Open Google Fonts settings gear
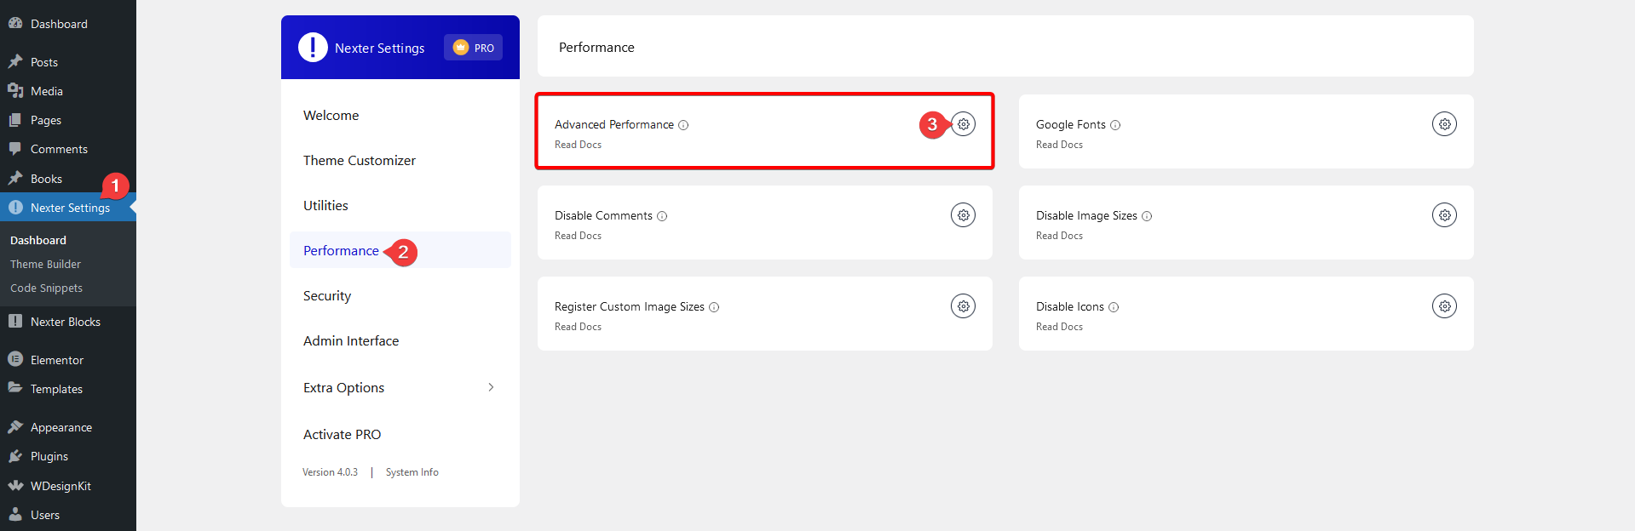 pos(1444,124)
